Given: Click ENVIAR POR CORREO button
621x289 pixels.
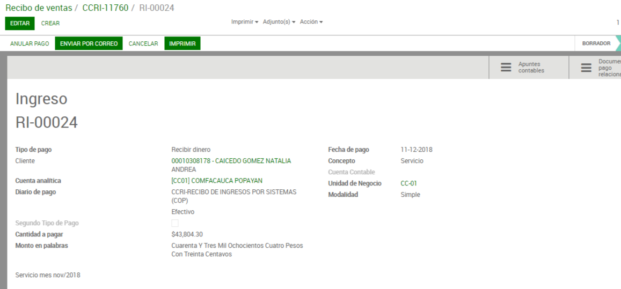Looking at the screenshot, I should point(89,44).
